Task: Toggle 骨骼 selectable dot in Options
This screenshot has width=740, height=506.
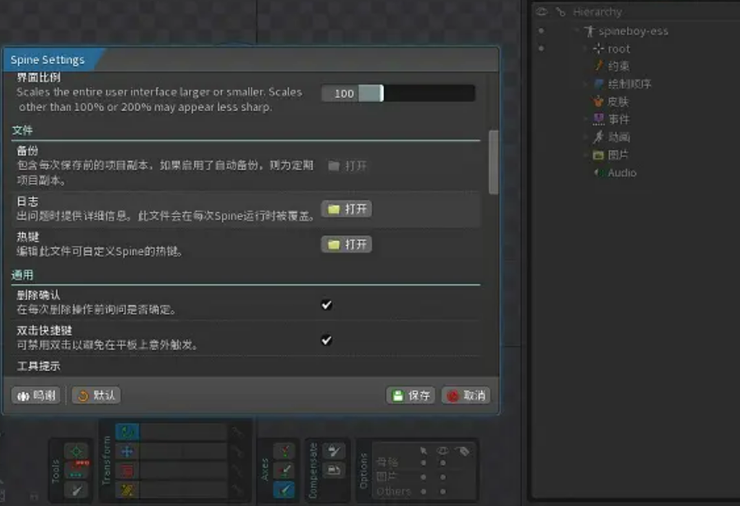Action: [x=424, y=462]
